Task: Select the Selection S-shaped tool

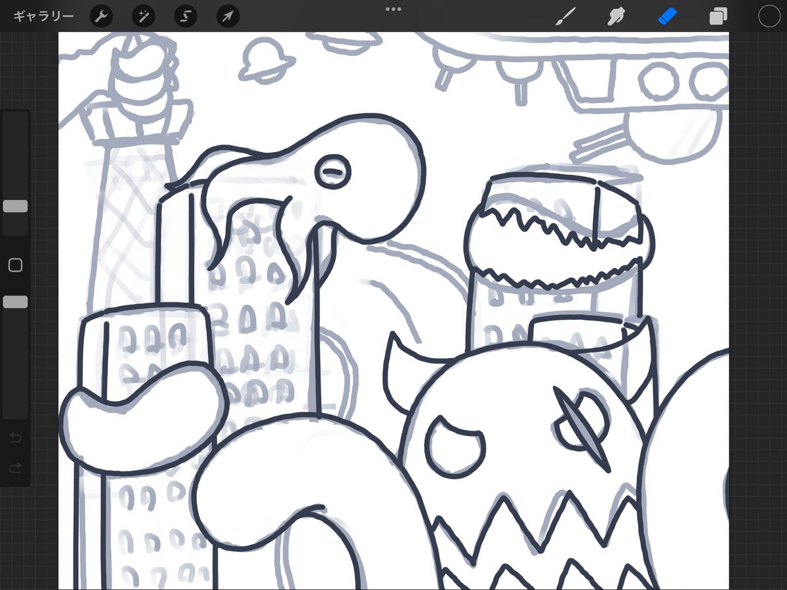Action: 186,16
